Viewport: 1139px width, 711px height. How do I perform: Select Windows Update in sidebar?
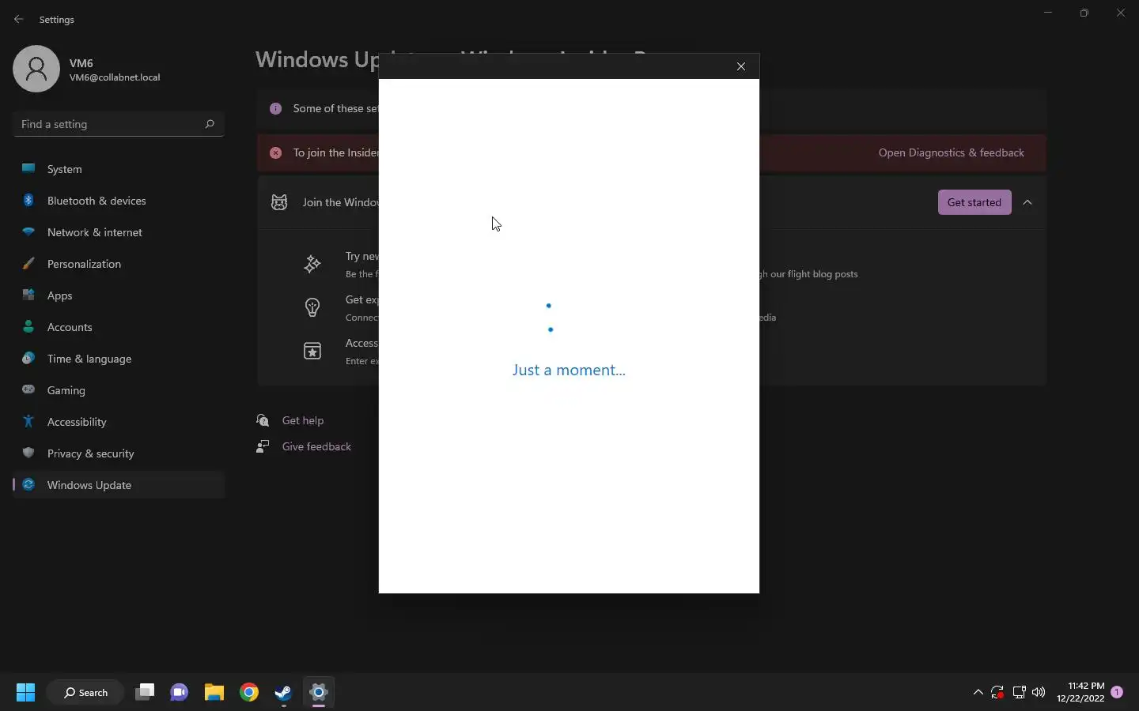point(119,485)
